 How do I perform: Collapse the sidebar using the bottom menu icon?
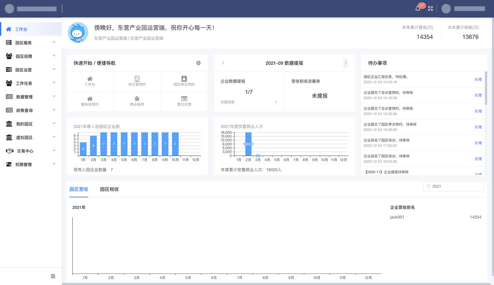click(x=53, y=276)
